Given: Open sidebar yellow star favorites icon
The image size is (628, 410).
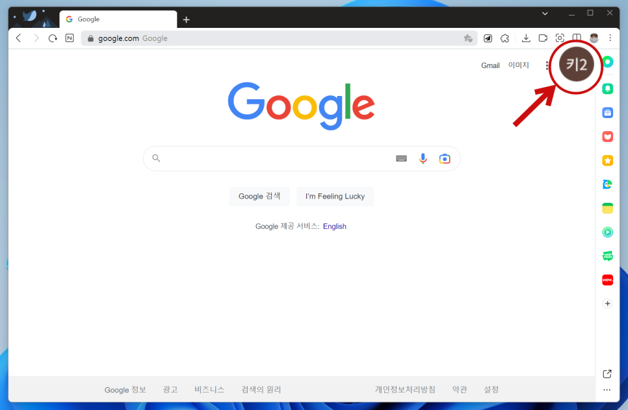Looking at the screenshot, I should coord(608,160).
